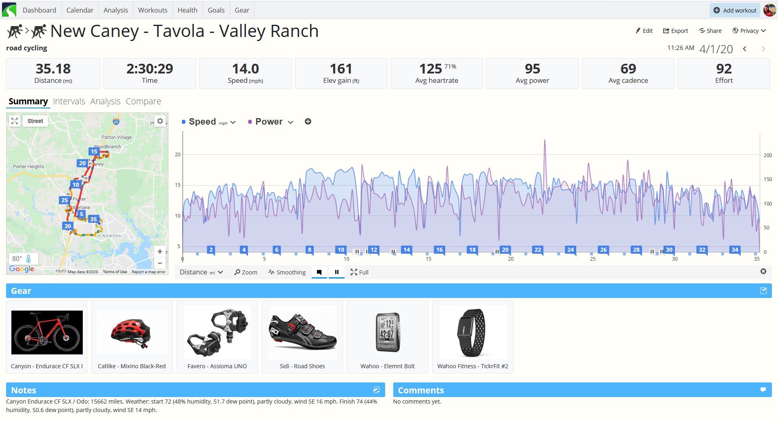This screenshot has height=421, width=778.
Task: Go to the previous workout arrow
Action: click(x=745, y=49)
